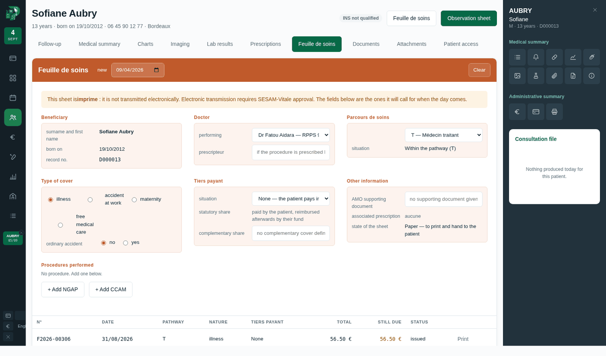Select the free medical care radio
The image size is (606, 356).
coord(61,225)
